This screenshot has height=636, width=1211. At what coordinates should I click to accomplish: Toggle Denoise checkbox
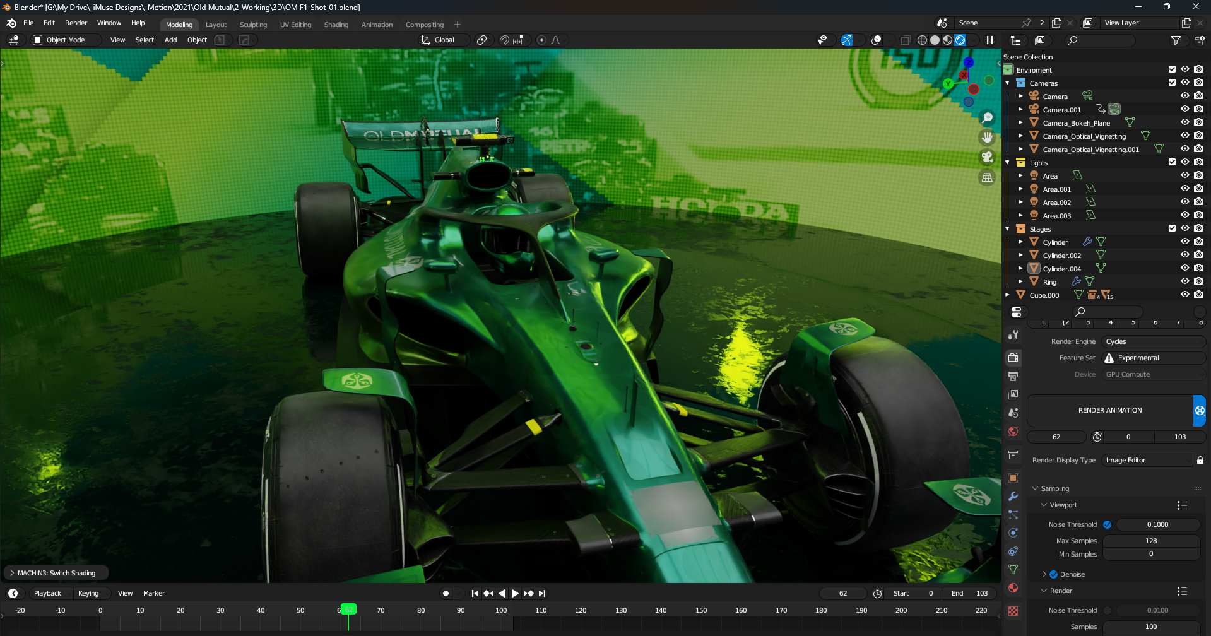point(1053,574)
